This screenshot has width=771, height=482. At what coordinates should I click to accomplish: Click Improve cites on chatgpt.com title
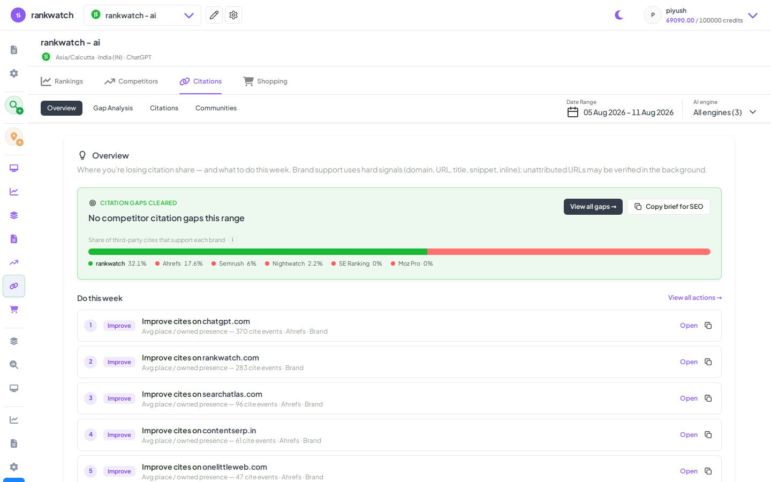[x=196, y=321]
